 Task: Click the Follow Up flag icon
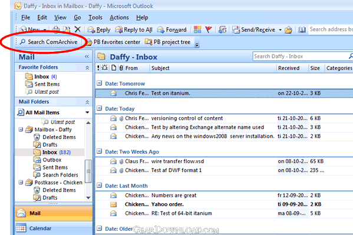coord(209,29)
